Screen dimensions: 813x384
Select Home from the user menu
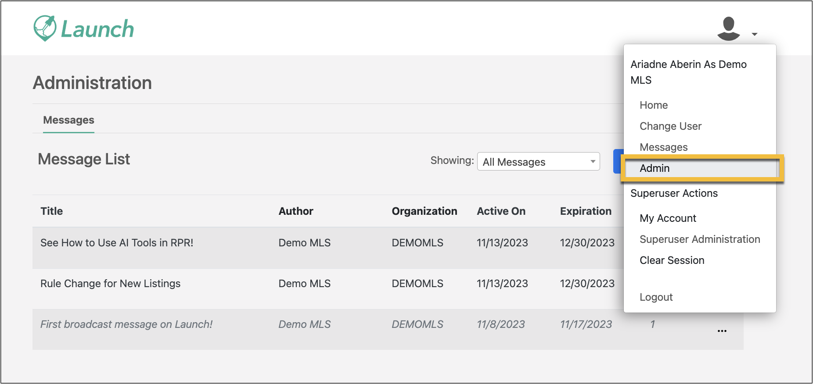[x=654, y=105]
